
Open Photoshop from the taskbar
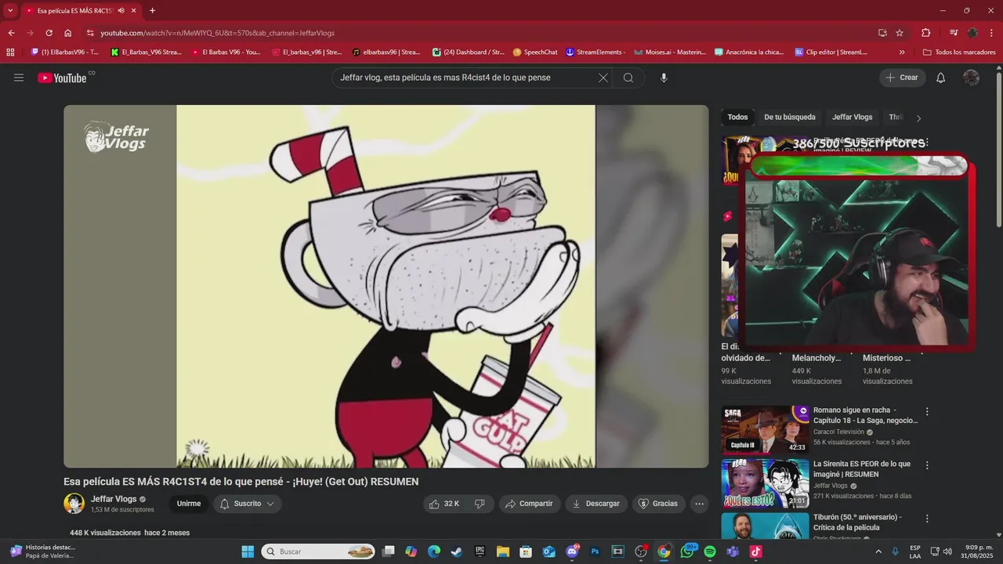coord(595,551)
